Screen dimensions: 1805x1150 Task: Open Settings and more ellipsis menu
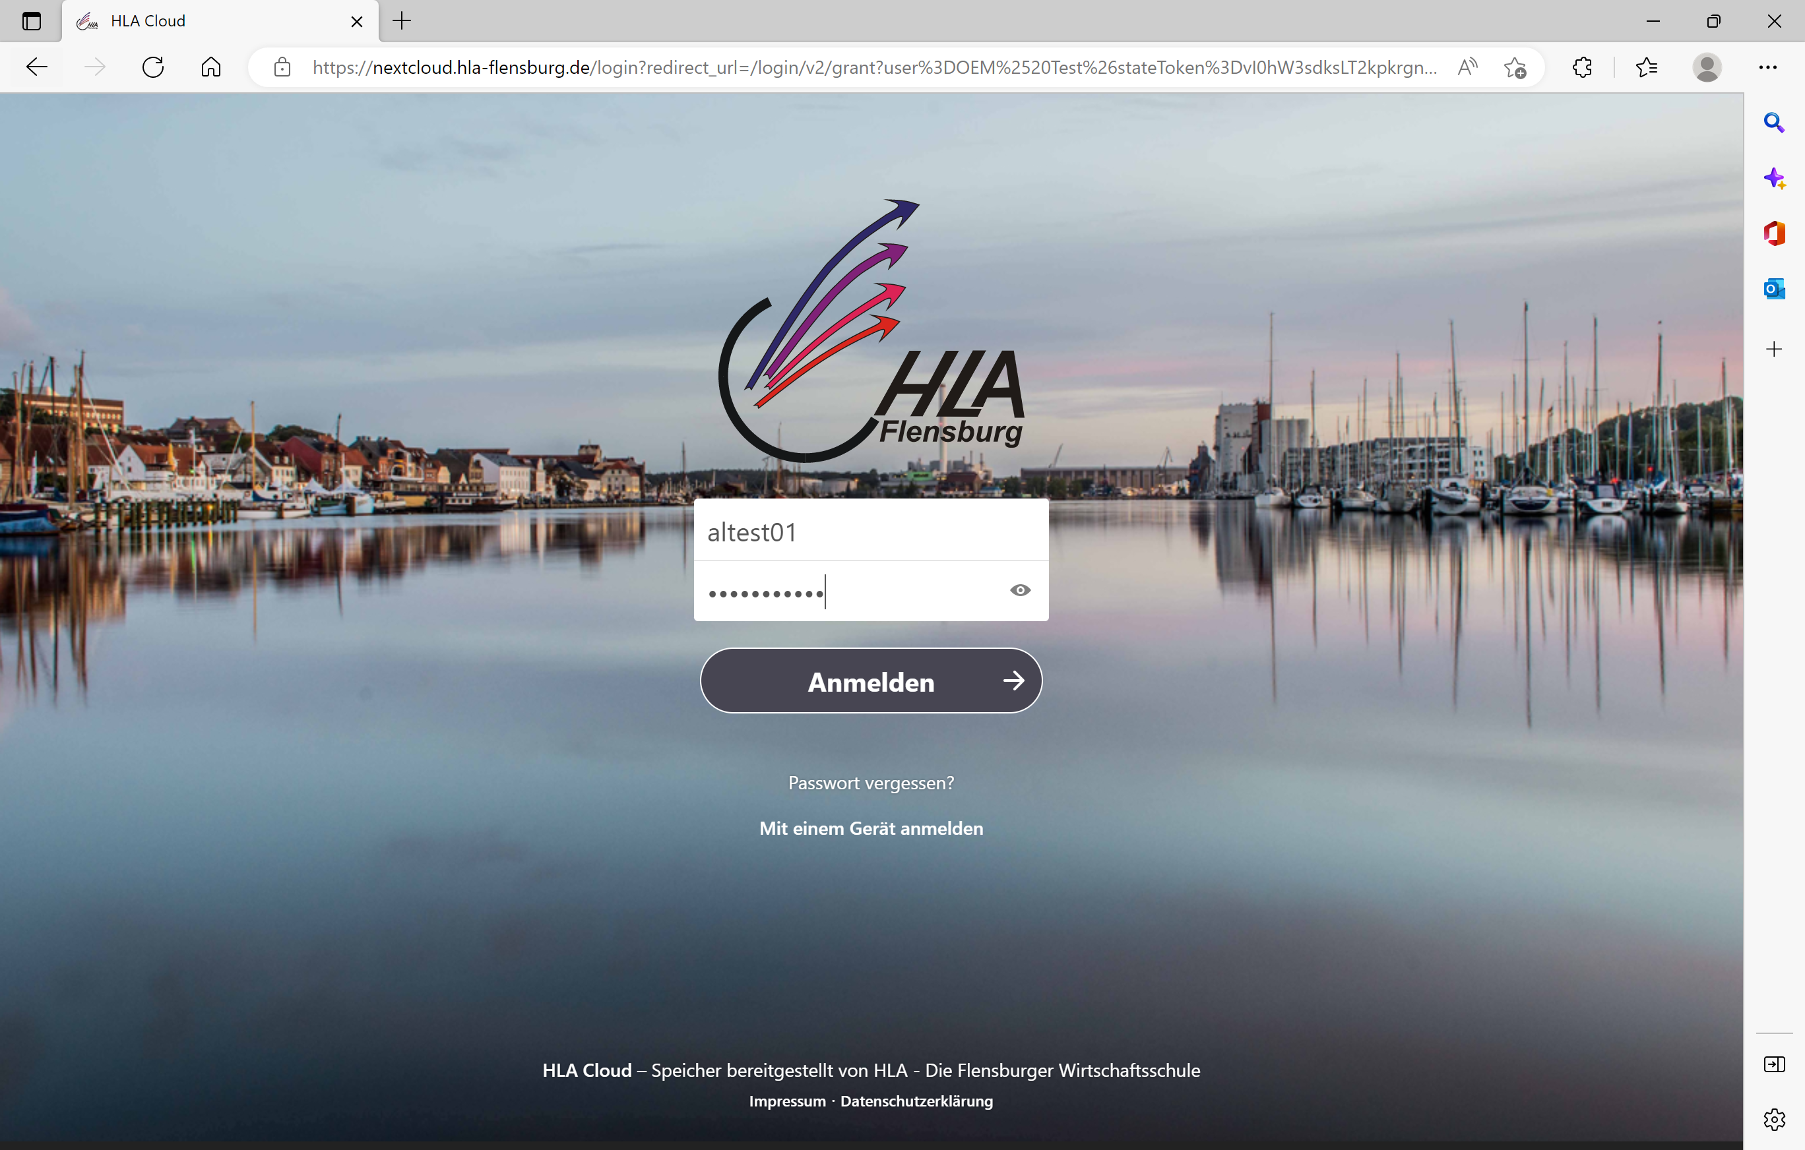point(1767,67)
